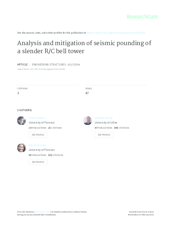Click the 'underlined in blue' footer link
Viewport: 171px width, 228px height.
[x=42, y=212]
